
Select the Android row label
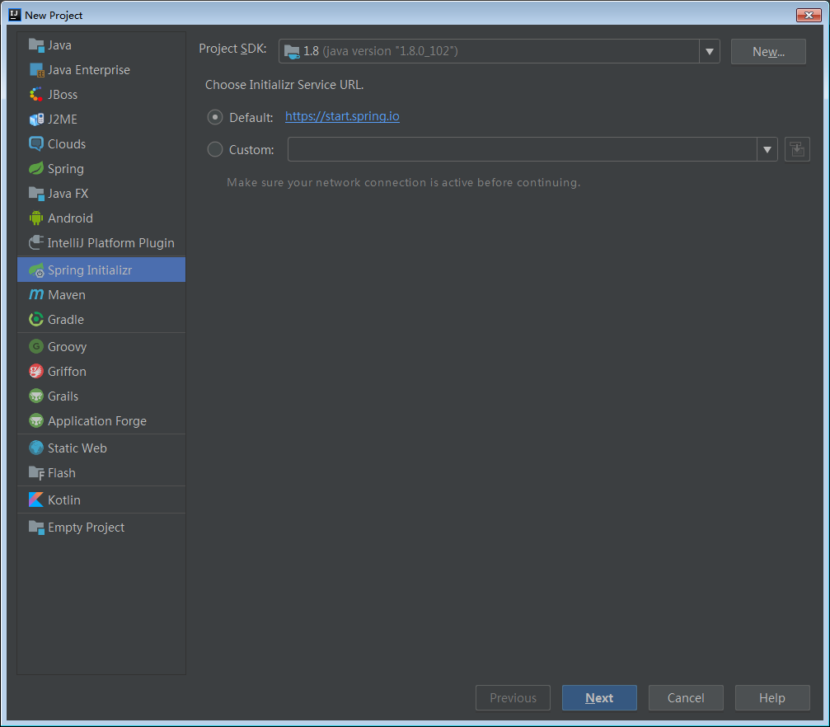click(x=70, y=218)
